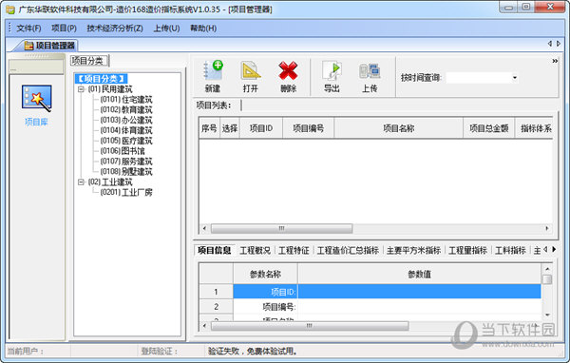Image resolution: width=570 pixels, height=363 pixels.
Task: Click the 项目编号 column header
Action: point(308,128)
